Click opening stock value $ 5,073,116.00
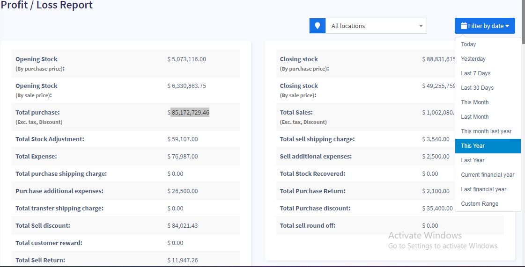Screen dimensions: 525x267 [187, 59]
